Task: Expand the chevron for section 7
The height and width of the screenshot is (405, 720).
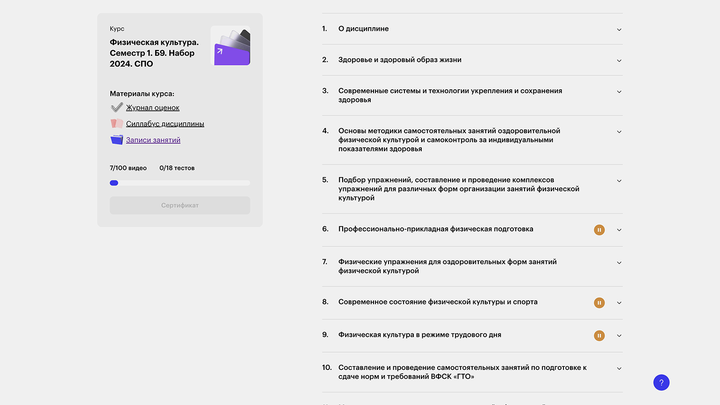Action: [619, 263]
